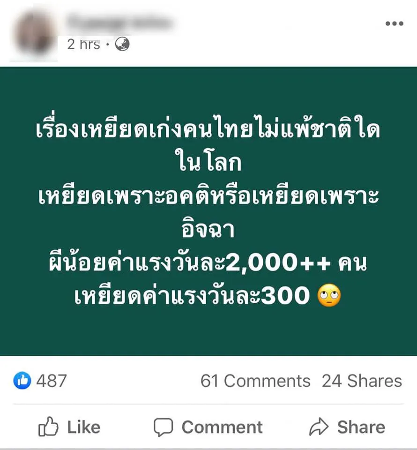Click the speech bubble Comment icon
This screenshot has width=417, height=450.
(163, 427)
